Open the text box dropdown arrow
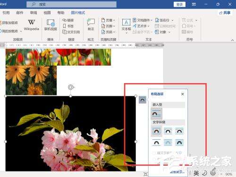 point(126,33)
